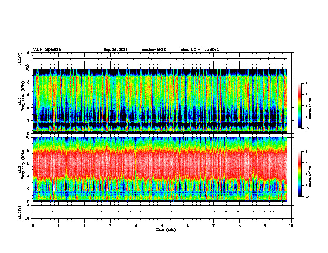Click tick label "9" on the Time axis
Screen dimensions: 328x253
pos(265,226)
